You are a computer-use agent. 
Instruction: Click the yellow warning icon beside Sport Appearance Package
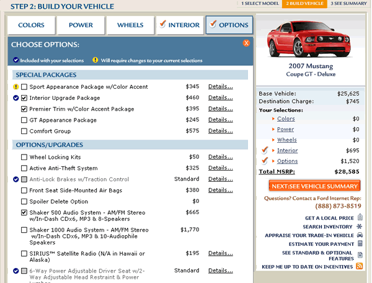pyautogui.click(x=16, y=87)
